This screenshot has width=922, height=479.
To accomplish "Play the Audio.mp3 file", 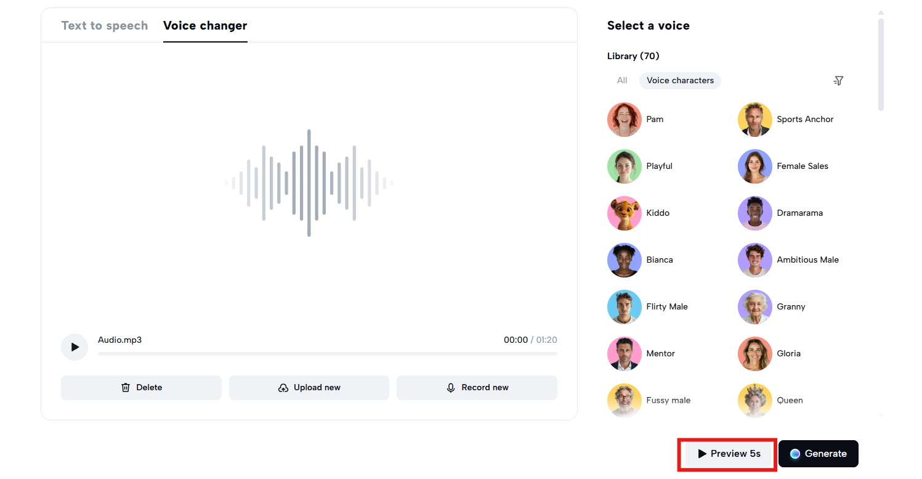I will [75, 347].
